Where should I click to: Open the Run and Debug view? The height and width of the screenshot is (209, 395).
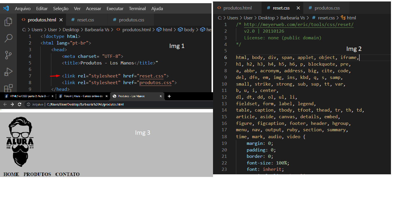[8, 71]
